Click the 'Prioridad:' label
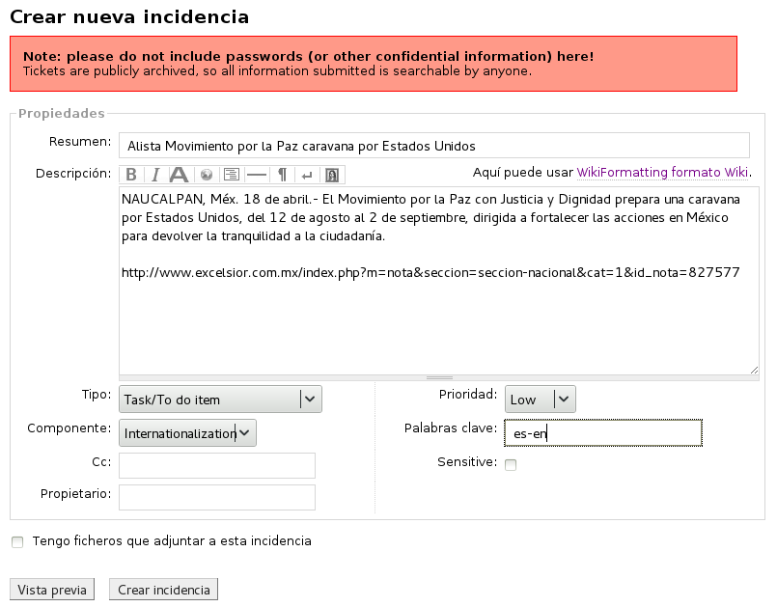 point(468,395)
